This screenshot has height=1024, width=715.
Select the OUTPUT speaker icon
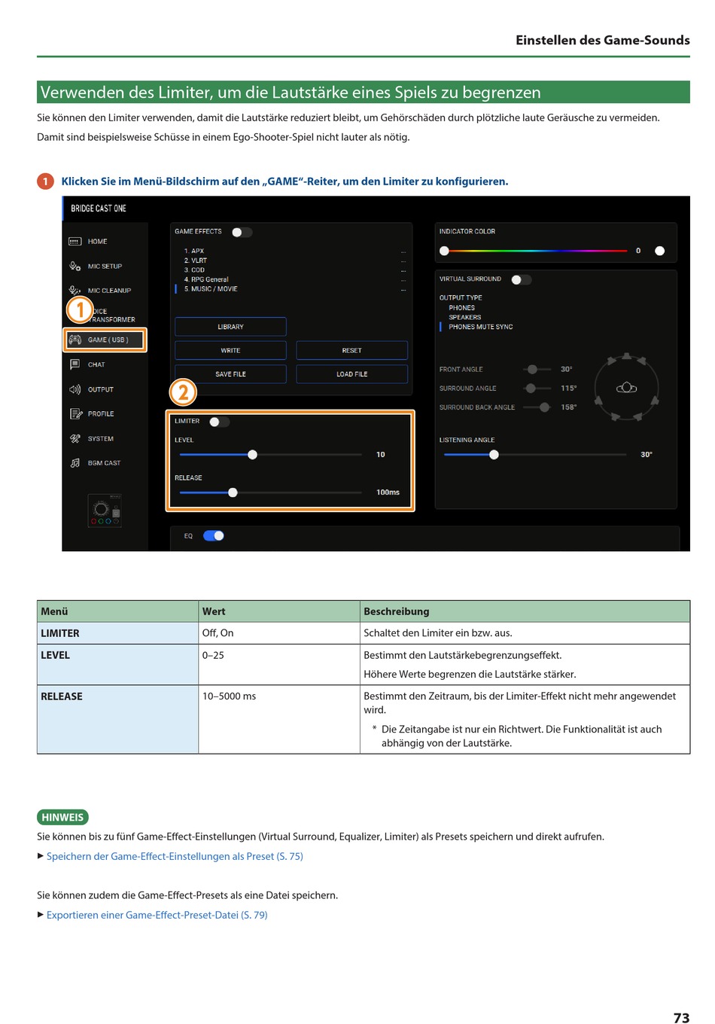click(75, 389)
